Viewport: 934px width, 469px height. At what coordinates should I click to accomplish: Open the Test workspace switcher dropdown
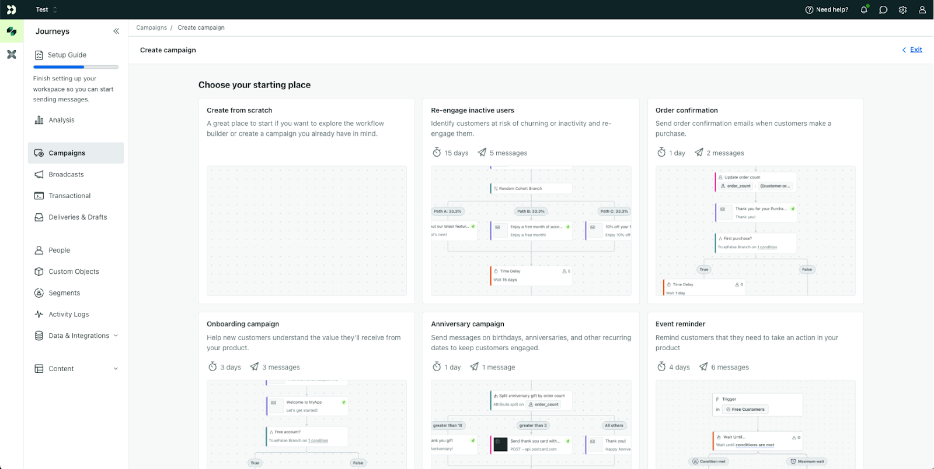(x=47, y=10)
